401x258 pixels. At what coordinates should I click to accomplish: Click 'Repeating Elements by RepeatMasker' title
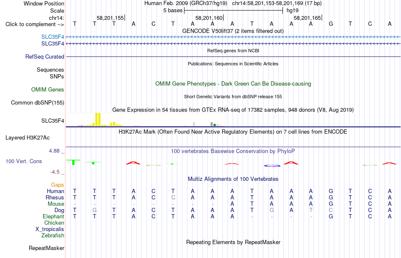click(x=233, y=242)
